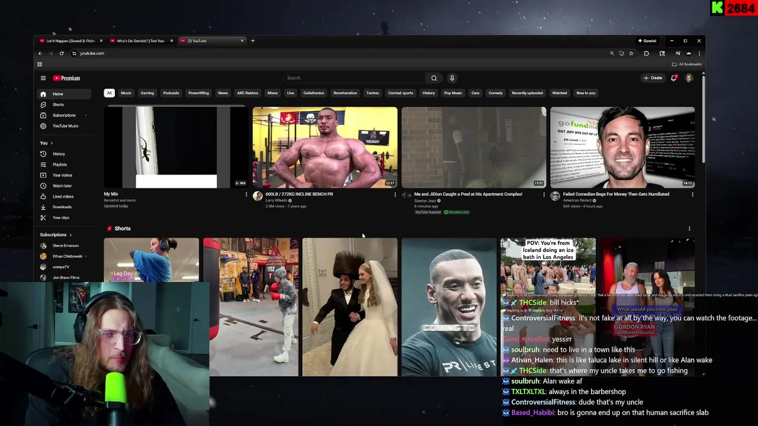Click the American Redact channel avatar
Viewport: 758px width, 426px height.
coord(555,196)
